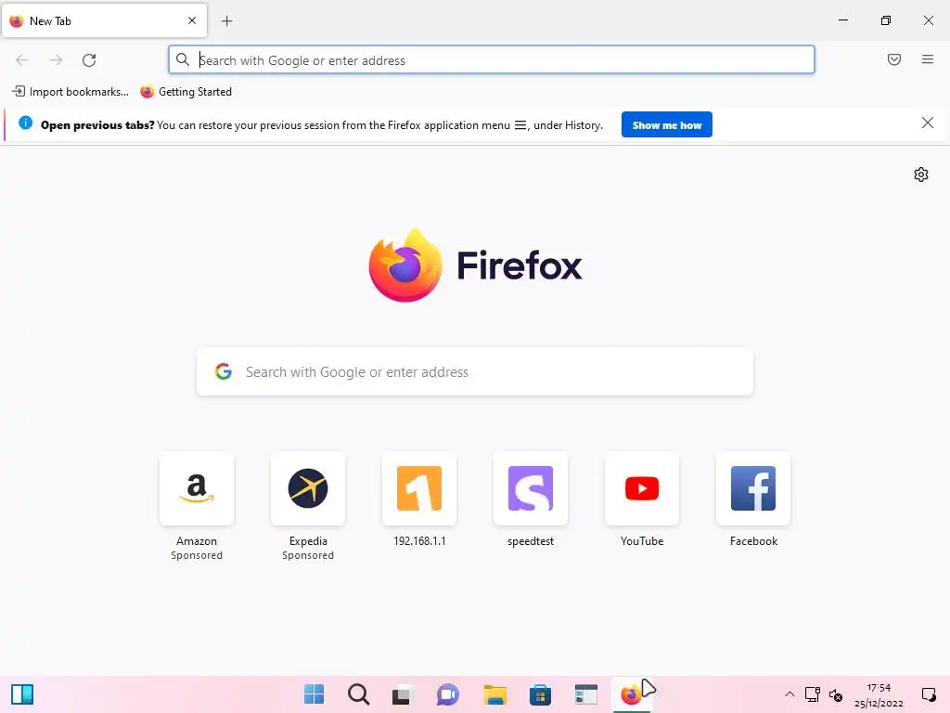Open the Windows Start menu
This screenshot has width=950, height=713.
(314, 694)
